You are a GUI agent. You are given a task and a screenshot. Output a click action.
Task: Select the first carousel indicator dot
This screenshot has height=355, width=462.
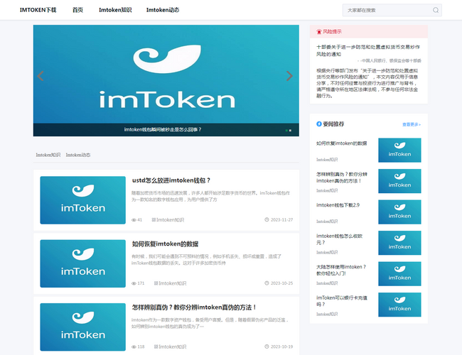coord(286,131)
